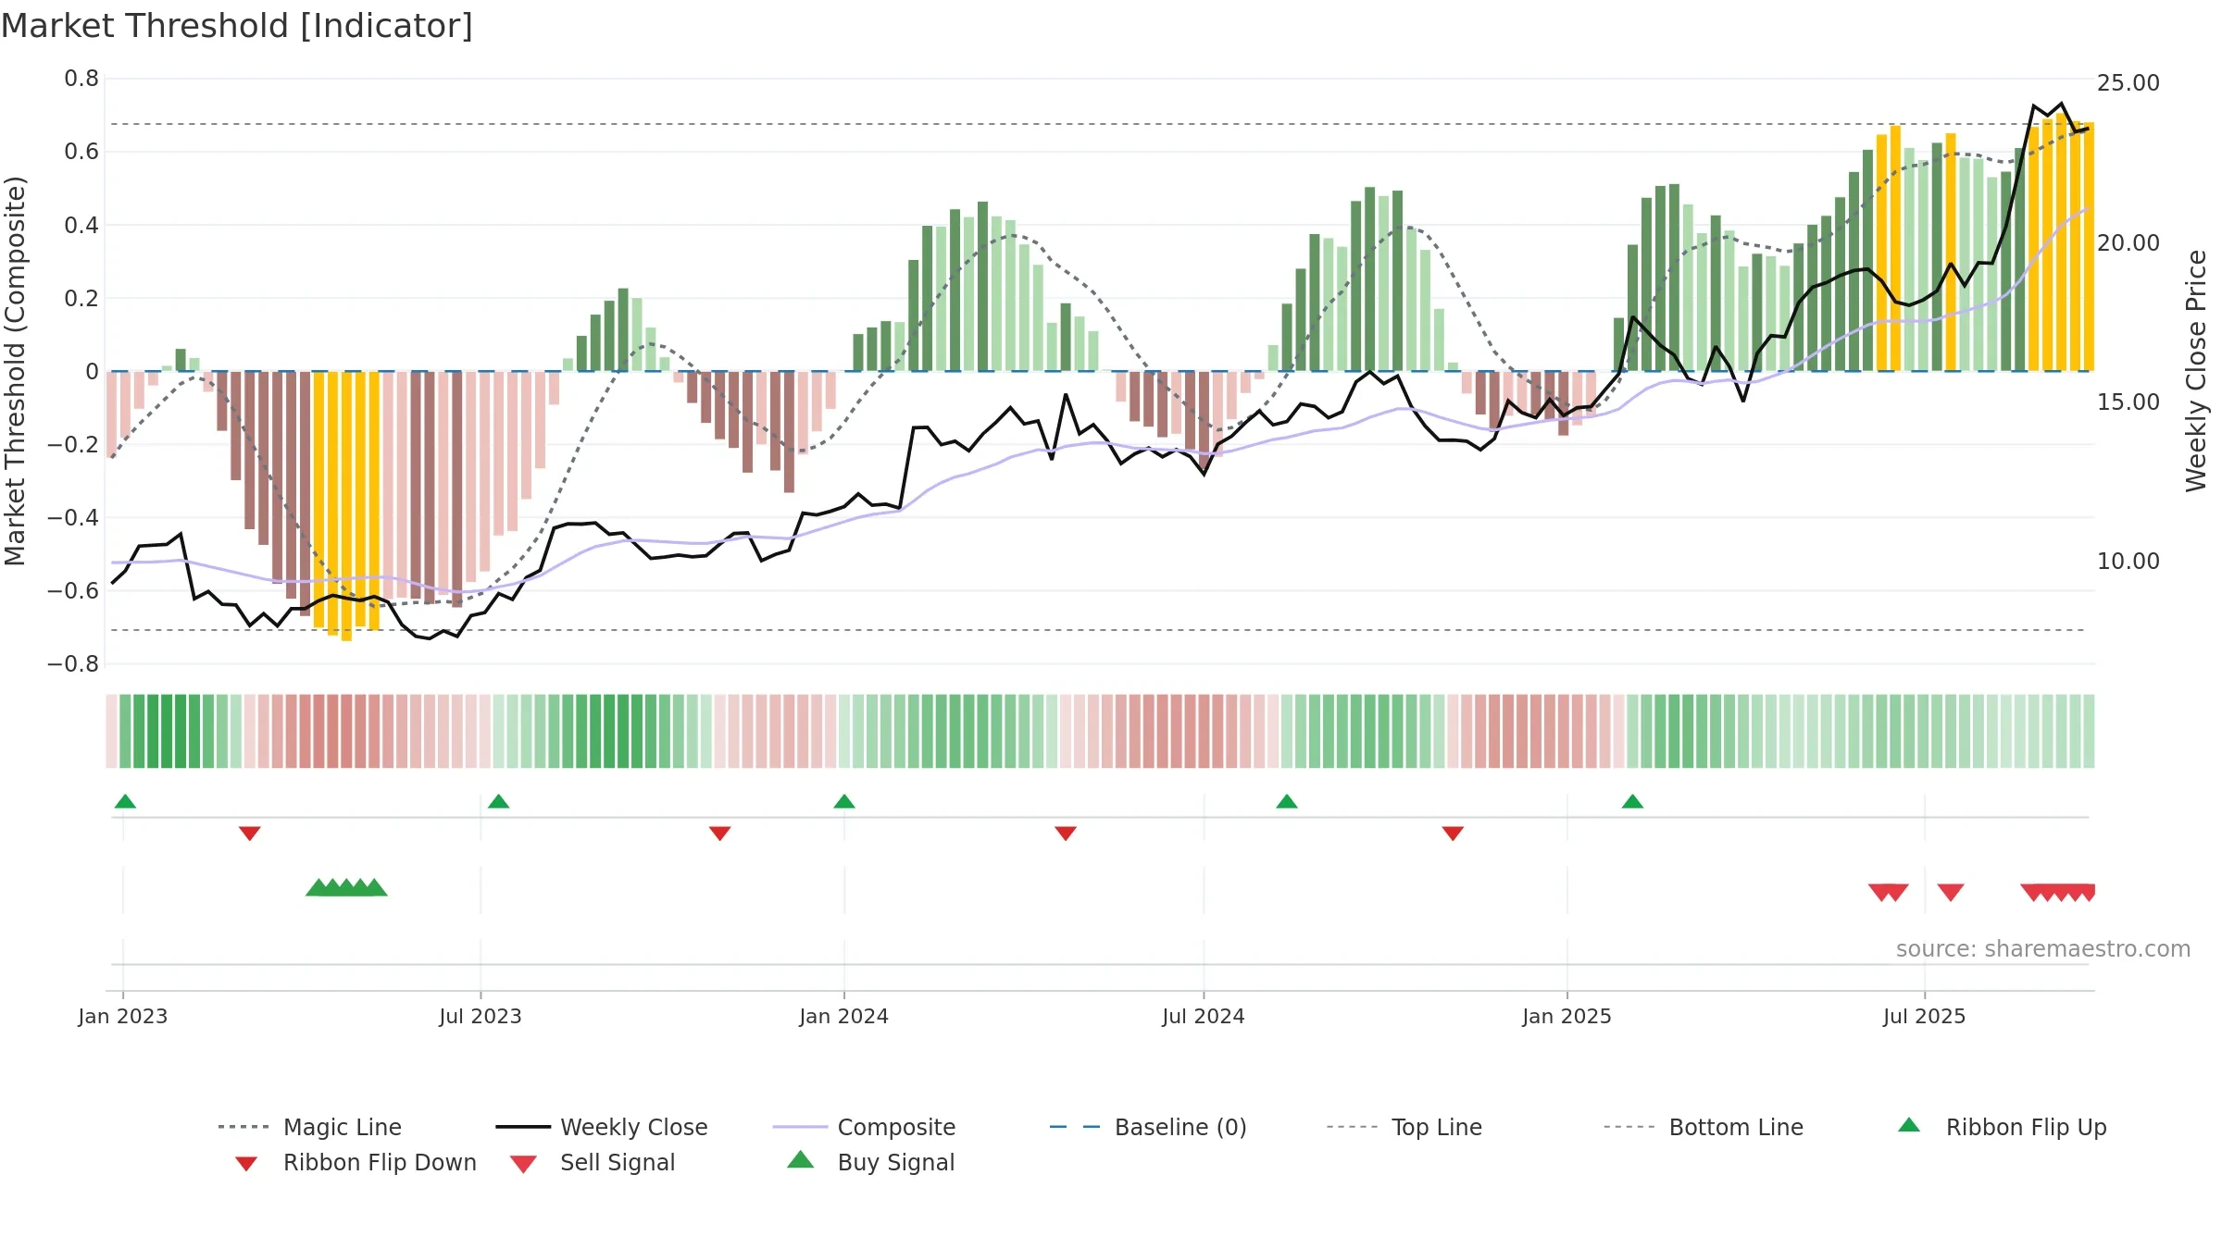Screen dimensions: 2222x1249
Task: Click the Weekly Close Price axis title
Action: (2196, 371)
